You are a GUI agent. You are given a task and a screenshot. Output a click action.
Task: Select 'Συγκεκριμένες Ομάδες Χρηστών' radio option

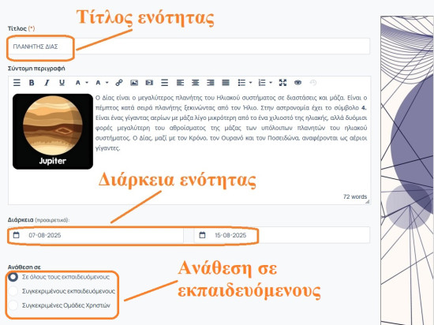coord(13,305)
